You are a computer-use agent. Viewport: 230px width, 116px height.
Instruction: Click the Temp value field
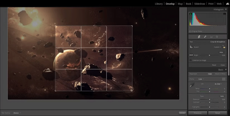coord(224,89)
